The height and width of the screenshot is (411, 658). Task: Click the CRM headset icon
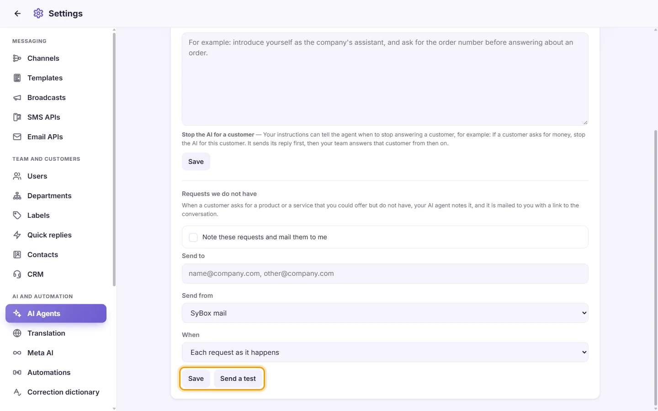17,274
